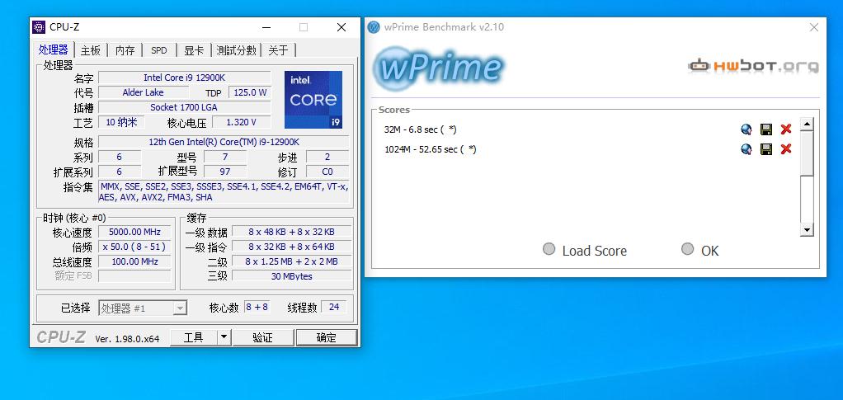Click the CPU-Z app icon in title bar
843x400 pixels.
39,27
